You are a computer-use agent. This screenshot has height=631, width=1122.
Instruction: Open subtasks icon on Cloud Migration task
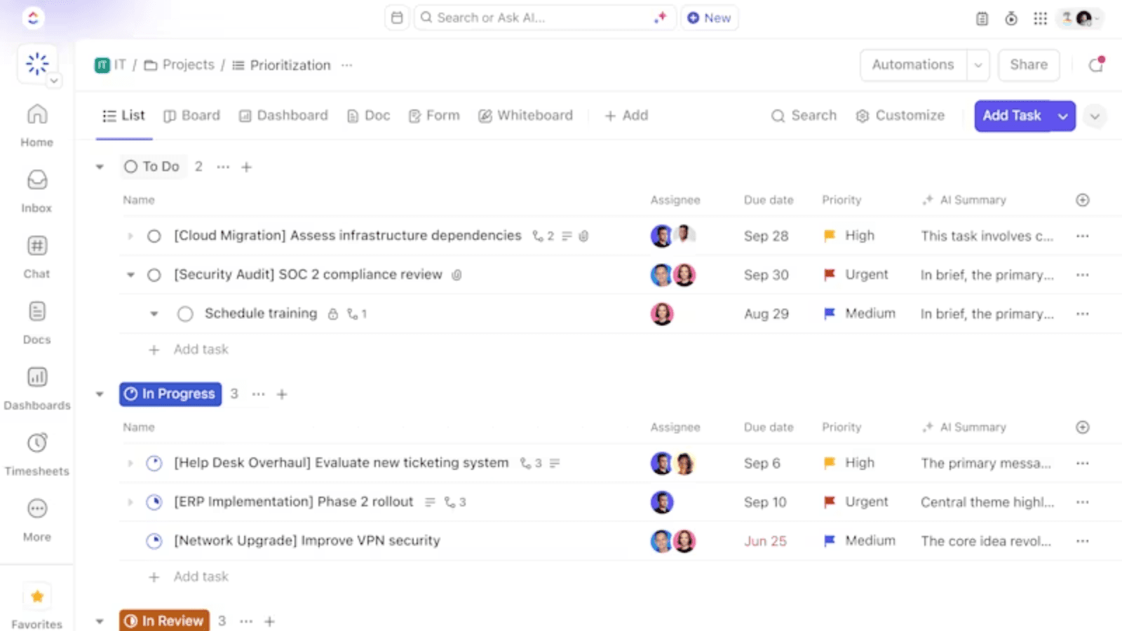(543, 236)
